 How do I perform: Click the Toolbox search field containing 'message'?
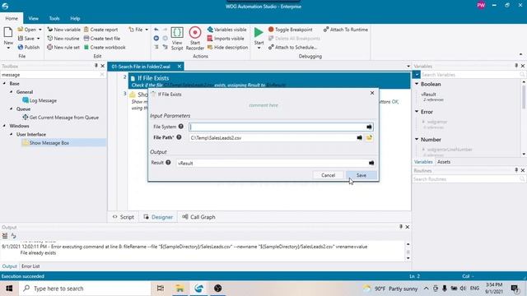point(50,75)
